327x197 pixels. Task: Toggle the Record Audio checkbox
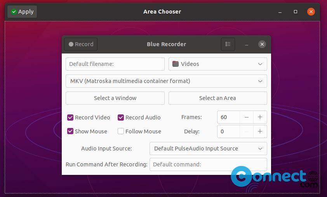click(x=121, y=118)
